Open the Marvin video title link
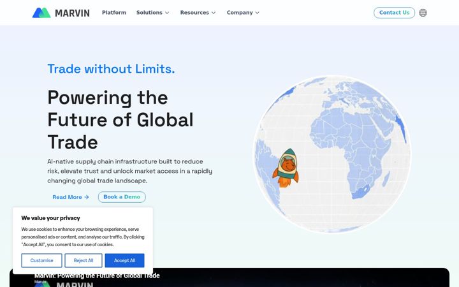The image size is (459, 287). coord(97,276)
